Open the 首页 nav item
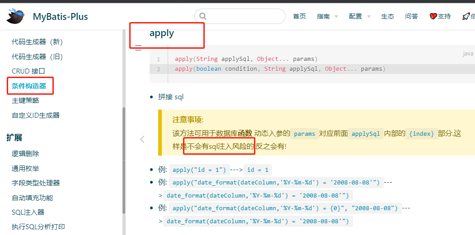The image size is (475, 235). (x=299, y=16)
